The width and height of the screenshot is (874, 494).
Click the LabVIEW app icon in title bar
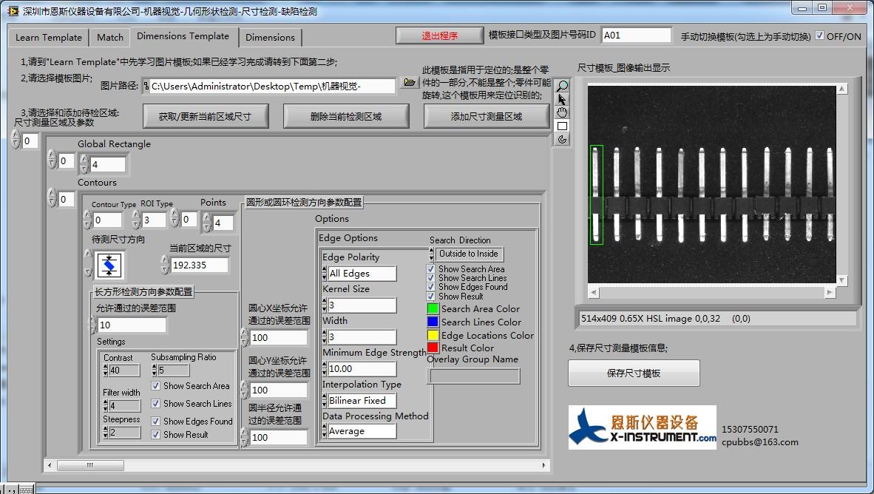[x=13, y=11]
